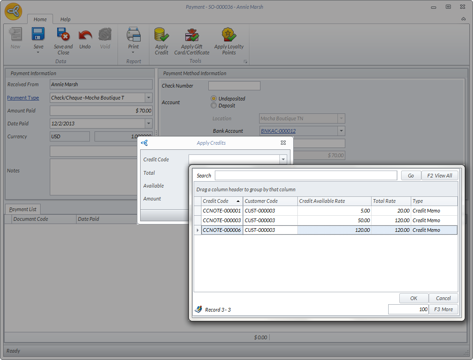
Task: Open the BNKAC-000012 bank account link
Action: (278, 131)
